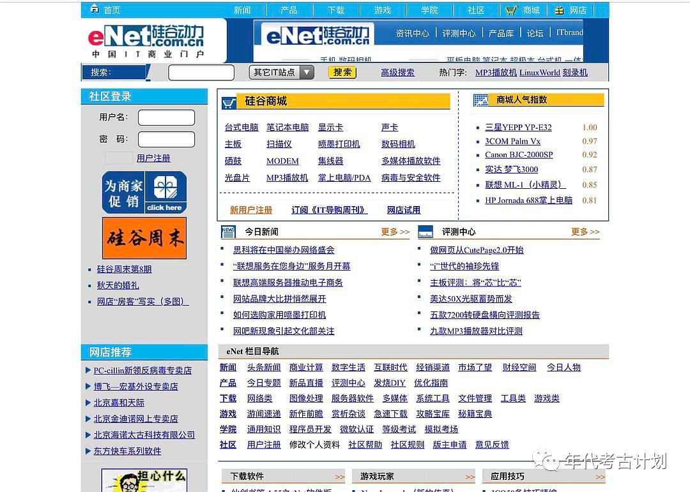Click hot keyword LinuxWorld
The height and width of the screenshot is (492, 690).
(x=539, y=73)
